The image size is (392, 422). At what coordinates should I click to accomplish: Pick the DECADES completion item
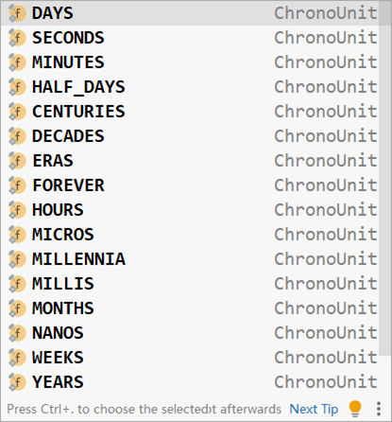click(x=190, y=136)
